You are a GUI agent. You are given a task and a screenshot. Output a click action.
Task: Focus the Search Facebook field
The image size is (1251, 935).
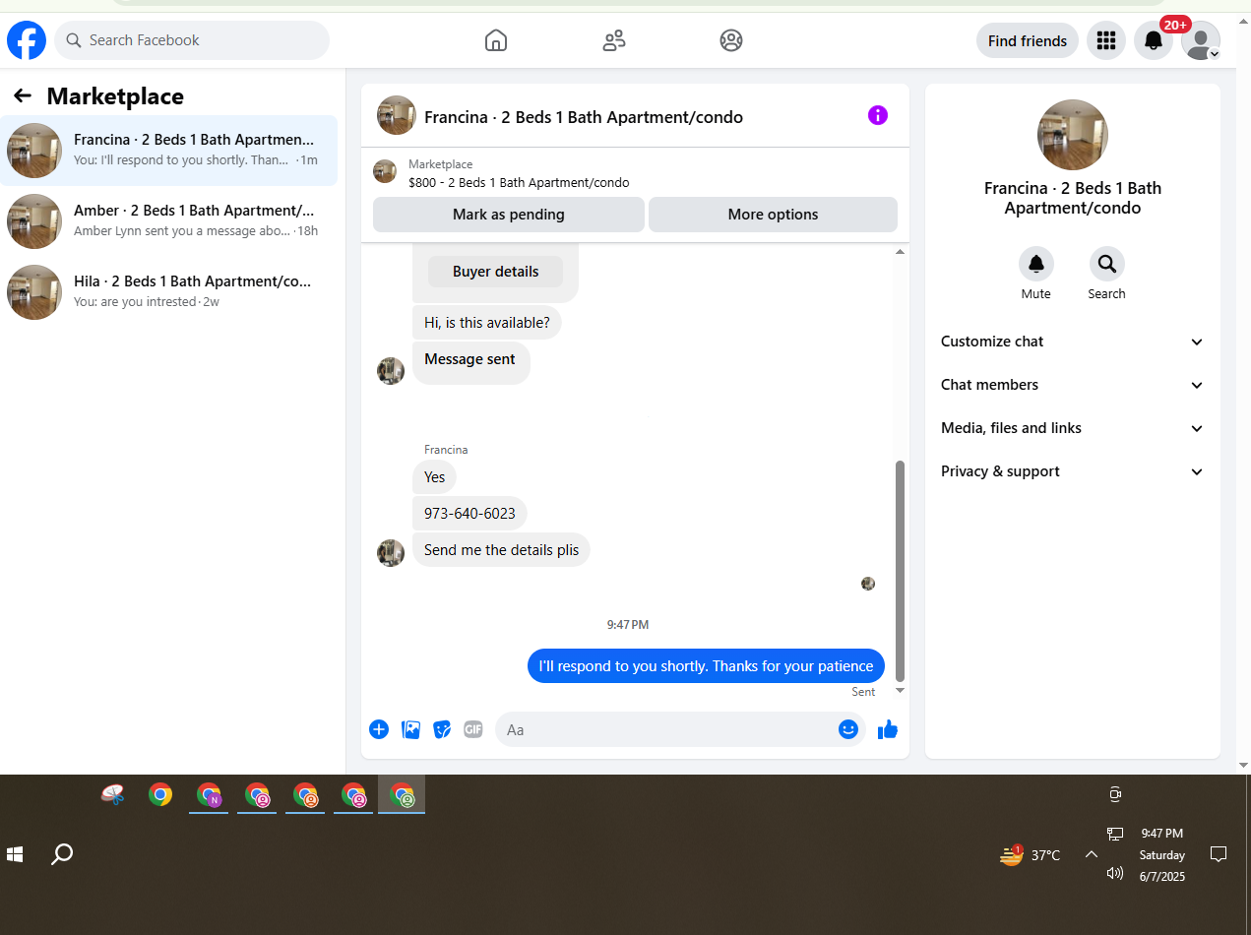click(x=192, y=40)
